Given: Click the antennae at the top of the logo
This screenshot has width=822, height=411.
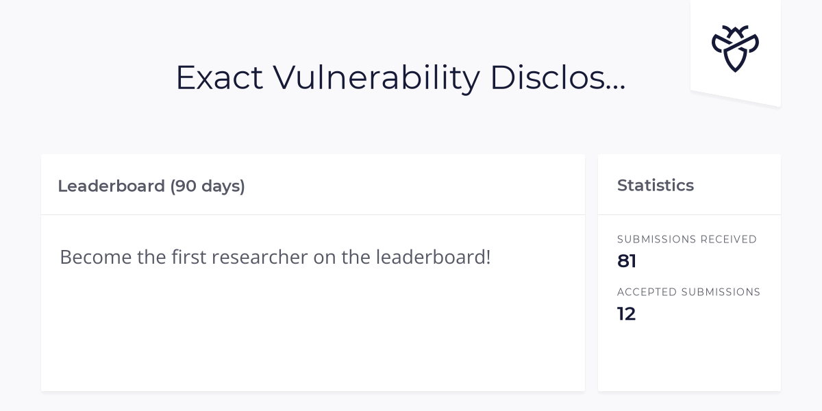Looking at the screenshot, I should [736, 29].
